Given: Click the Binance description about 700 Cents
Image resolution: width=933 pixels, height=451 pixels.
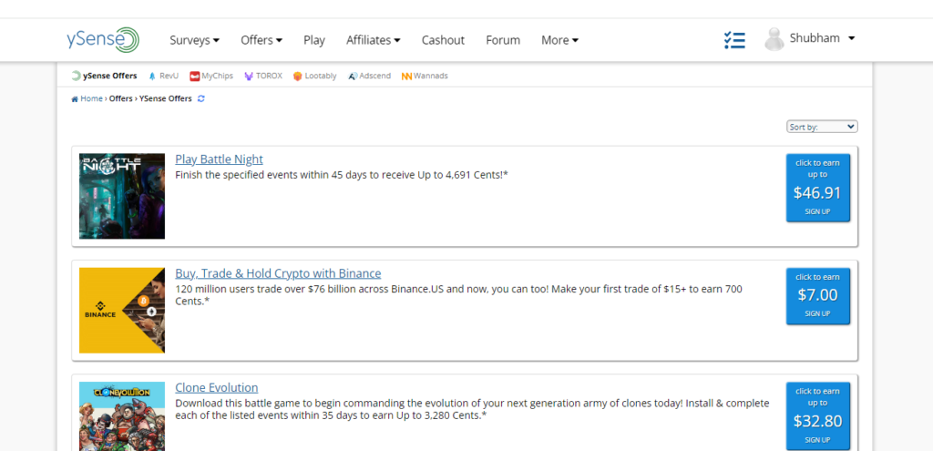Looking at the screenshot, I should coord(459,295).
